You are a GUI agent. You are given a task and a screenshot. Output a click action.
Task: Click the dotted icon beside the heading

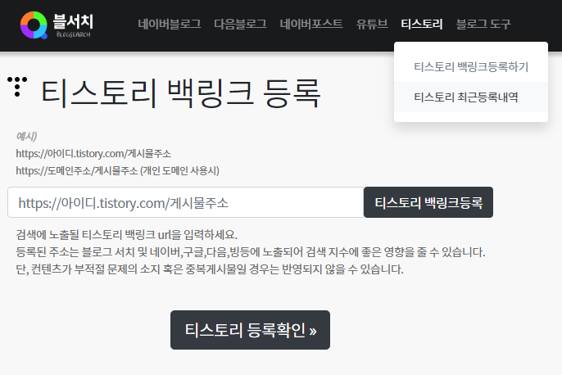[x=17, y=86]
